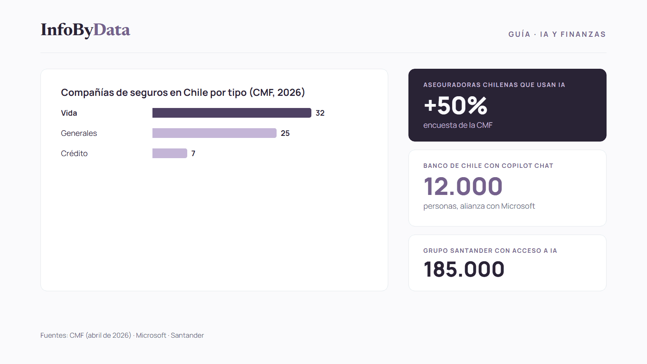Click the value '32' beside Vida bar
The width and height of the screenshot is (647, 364).
(x=320, y=113)
